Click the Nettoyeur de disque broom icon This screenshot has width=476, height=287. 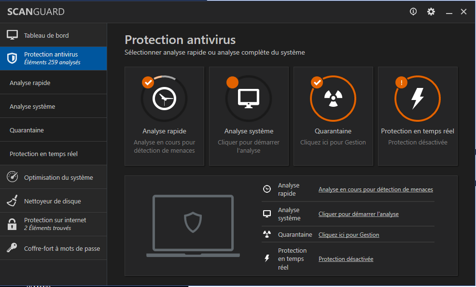click(12, 201)
